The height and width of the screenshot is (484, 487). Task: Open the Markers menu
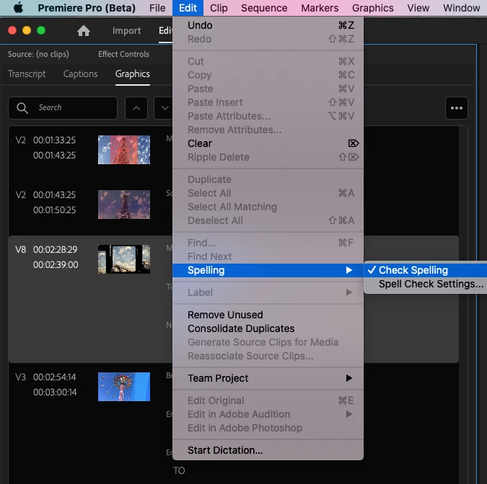[320, 8]
